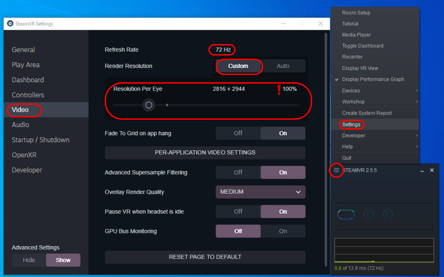This screenshot has height=277, width=444.
Task: Click the headset status icon in SteamVR
Action: (x=346, y=215)
